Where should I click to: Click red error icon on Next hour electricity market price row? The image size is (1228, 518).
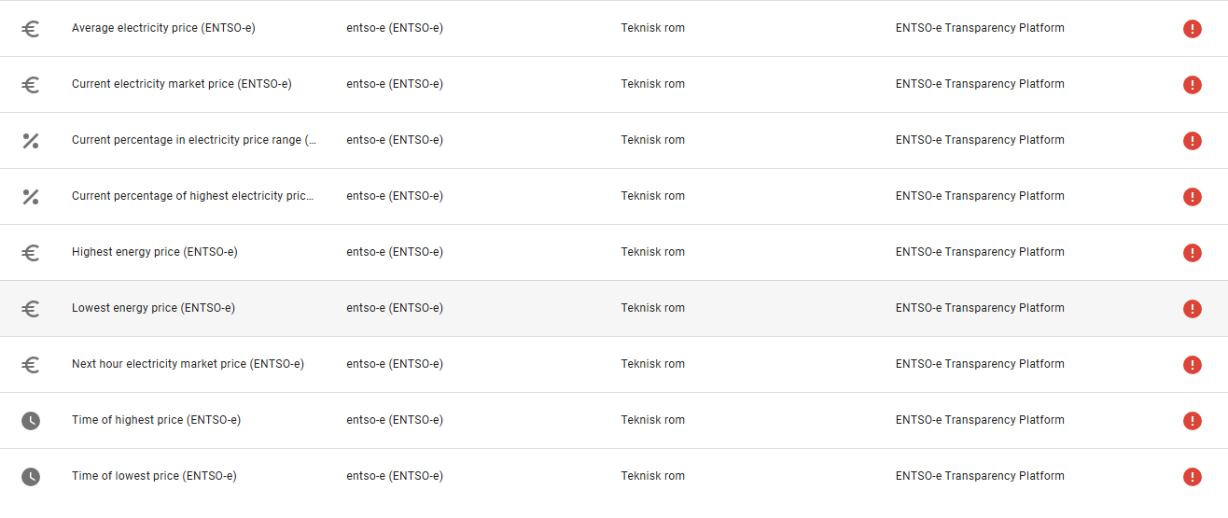(1192, 365)
